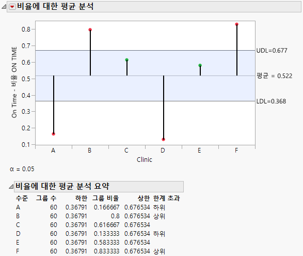Click the 수준 column header

[22, 198]
